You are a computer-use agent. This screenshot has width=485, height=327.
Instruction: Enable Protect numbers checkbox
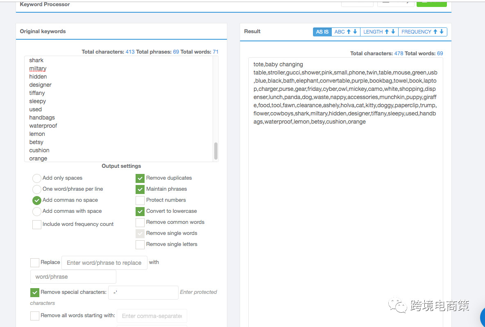pos(140,200)
